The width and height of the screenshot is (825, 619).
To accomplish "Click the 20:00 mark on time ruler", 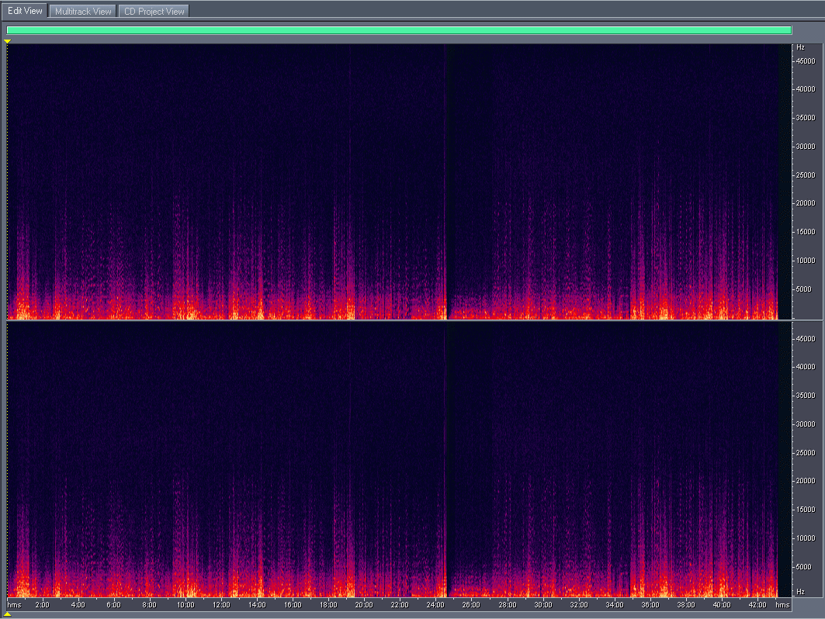I will [x=364, y=604].
